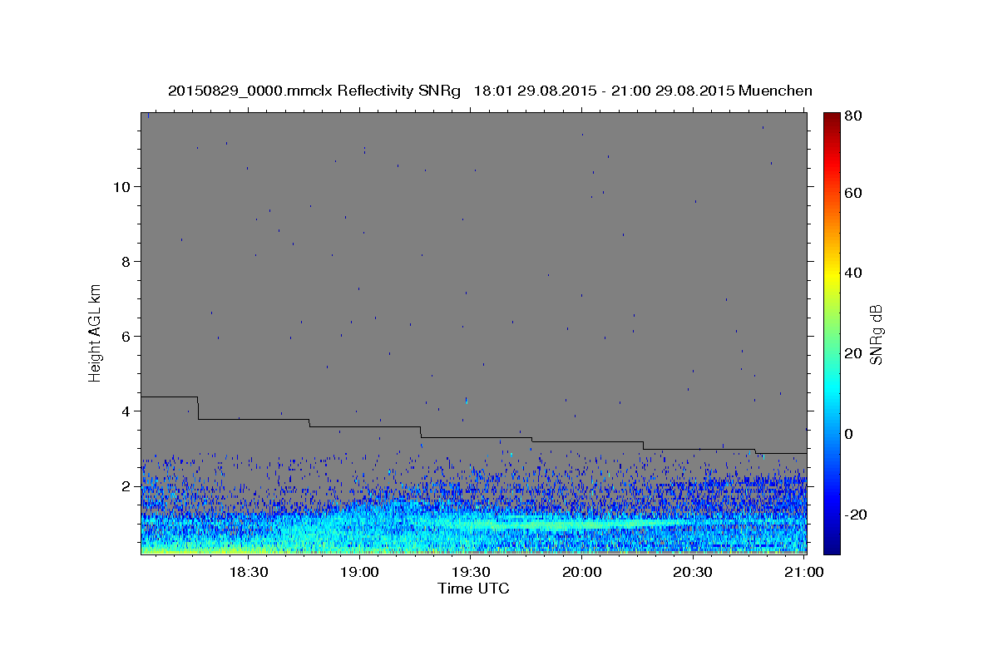The image size is (998, 665).
Task: Click the height tick label 10
Action: tap(121, 186)
